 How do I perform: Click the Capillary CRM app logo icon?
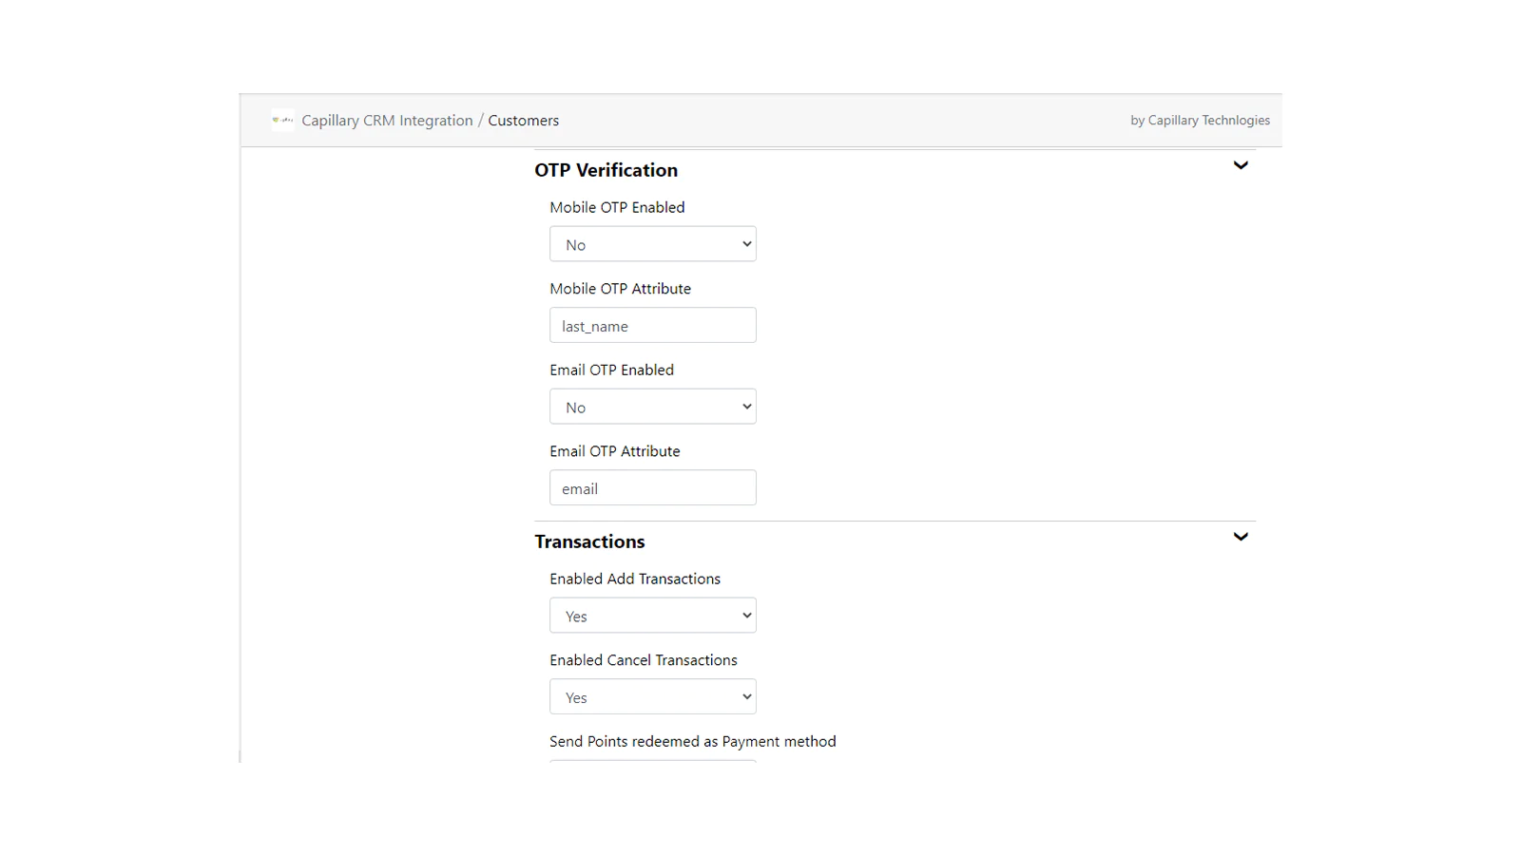pyautogui.click(x=282, y=121)
